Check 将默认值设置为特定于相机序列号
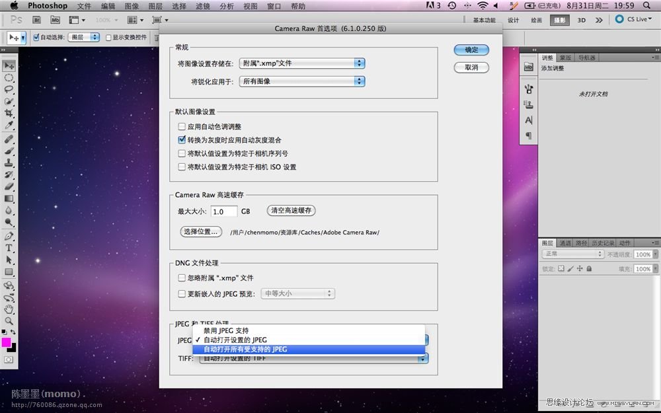 click(182, 153)
